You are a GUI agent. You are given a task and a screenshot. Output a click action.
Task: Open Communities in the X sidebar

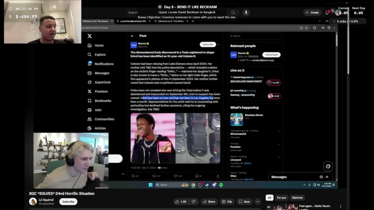tap(101, 119)
